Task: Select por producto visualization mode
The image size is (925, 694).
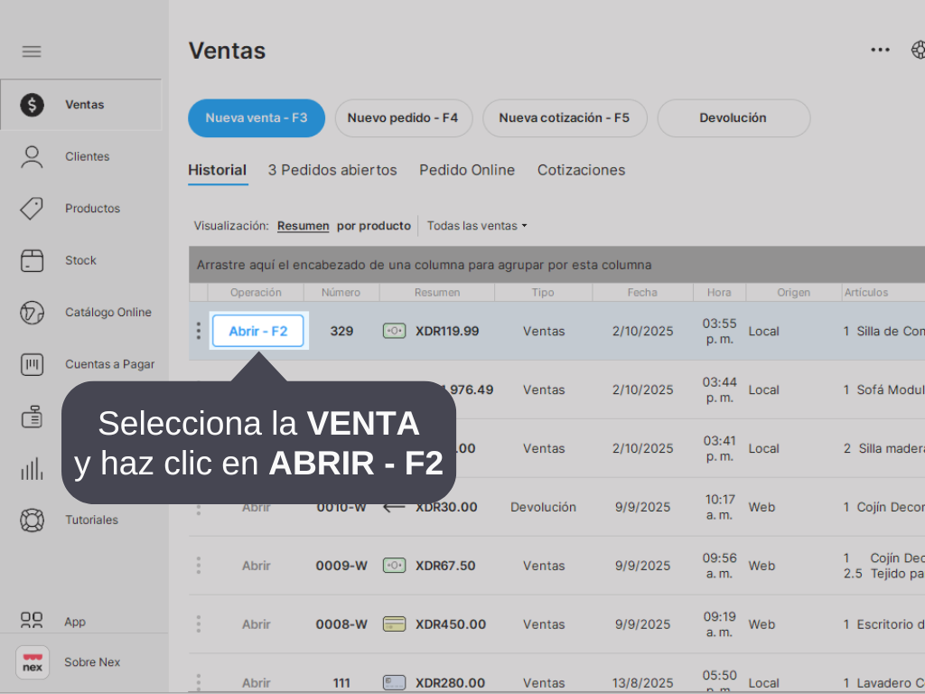Action: (373, 226)
